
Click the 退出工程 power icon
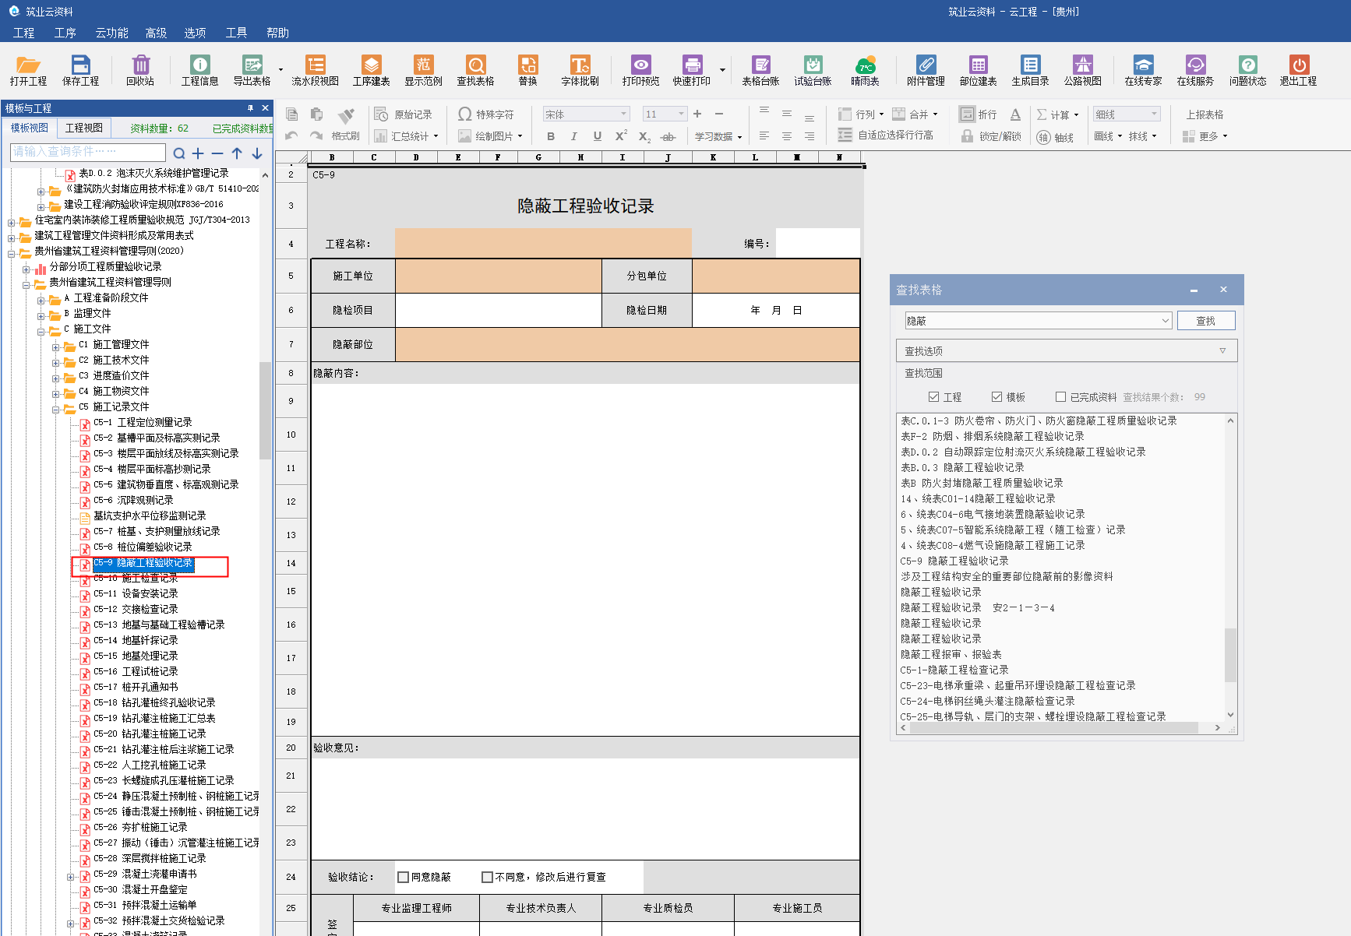pyautogui.click(x=1298, y=70)
